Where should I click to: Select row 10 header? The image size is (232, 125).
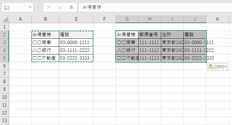(4, 97)
